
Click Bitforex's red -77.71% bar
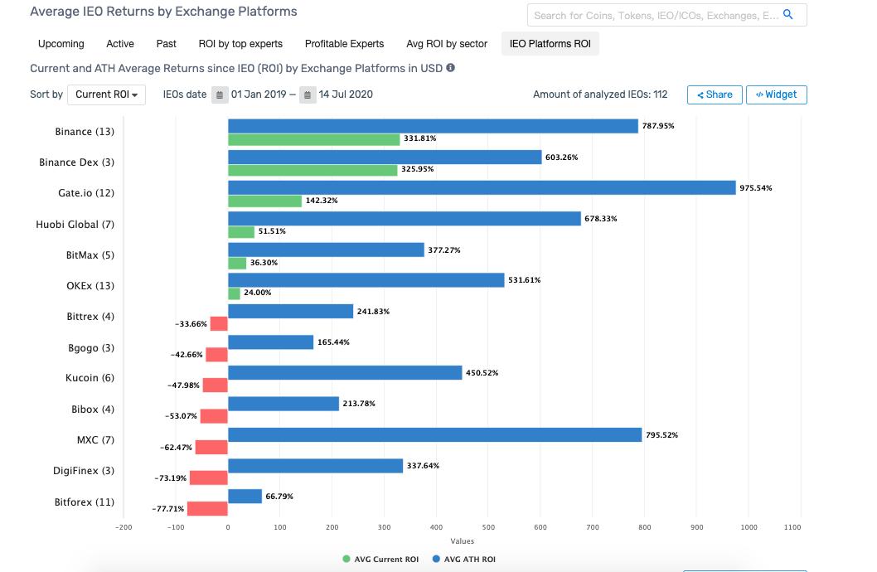click(x=207, y=509)
